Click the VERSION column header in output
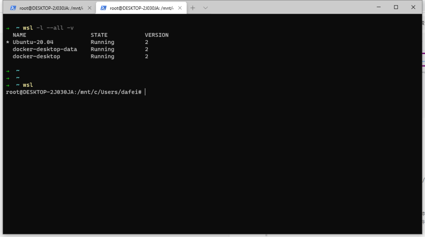Screen dimensions: 425x237 (x=156, y=35)
